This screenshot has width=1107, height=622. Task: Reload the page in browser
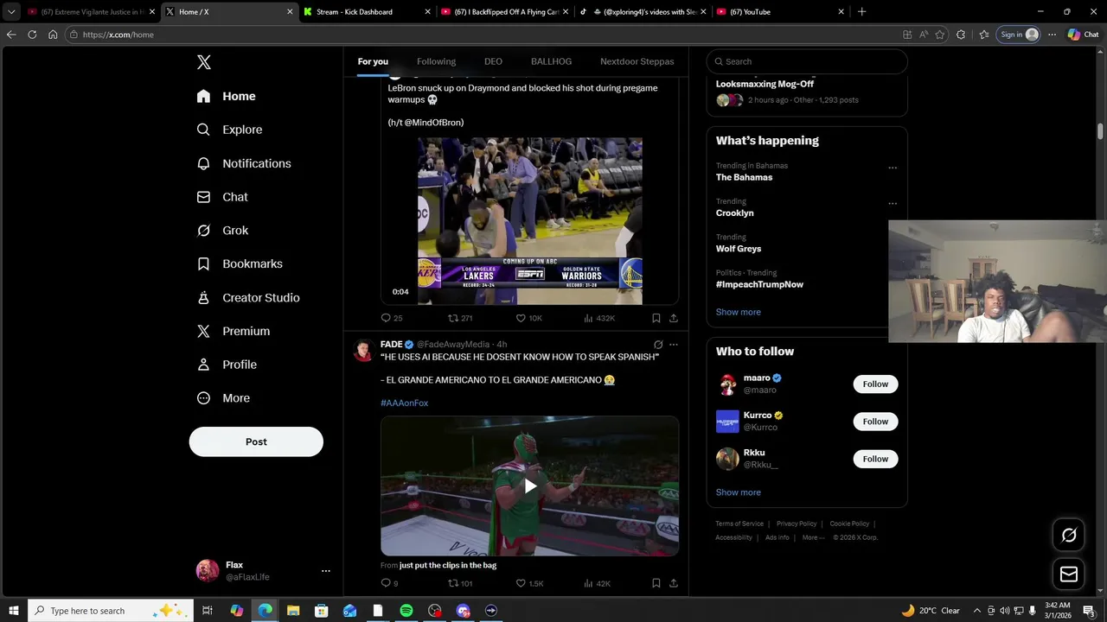coord(32,35)
